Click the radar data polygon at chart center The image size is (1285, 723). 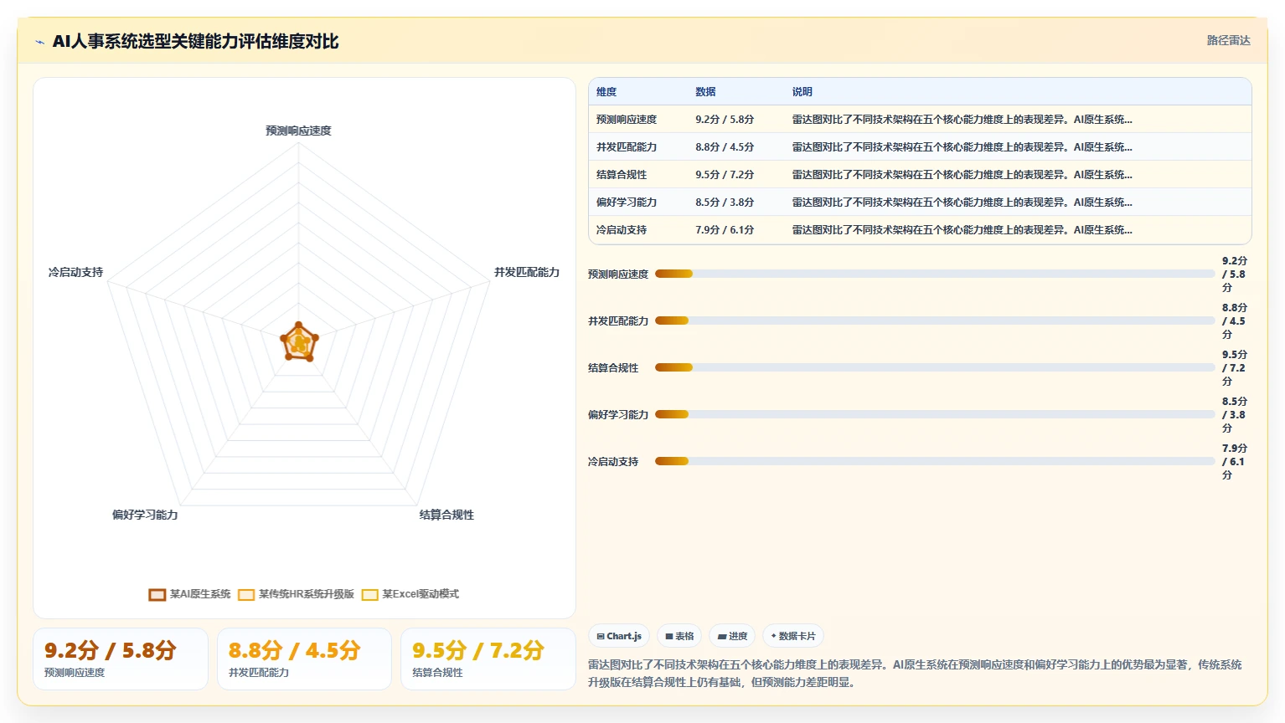tap(299, 342)
